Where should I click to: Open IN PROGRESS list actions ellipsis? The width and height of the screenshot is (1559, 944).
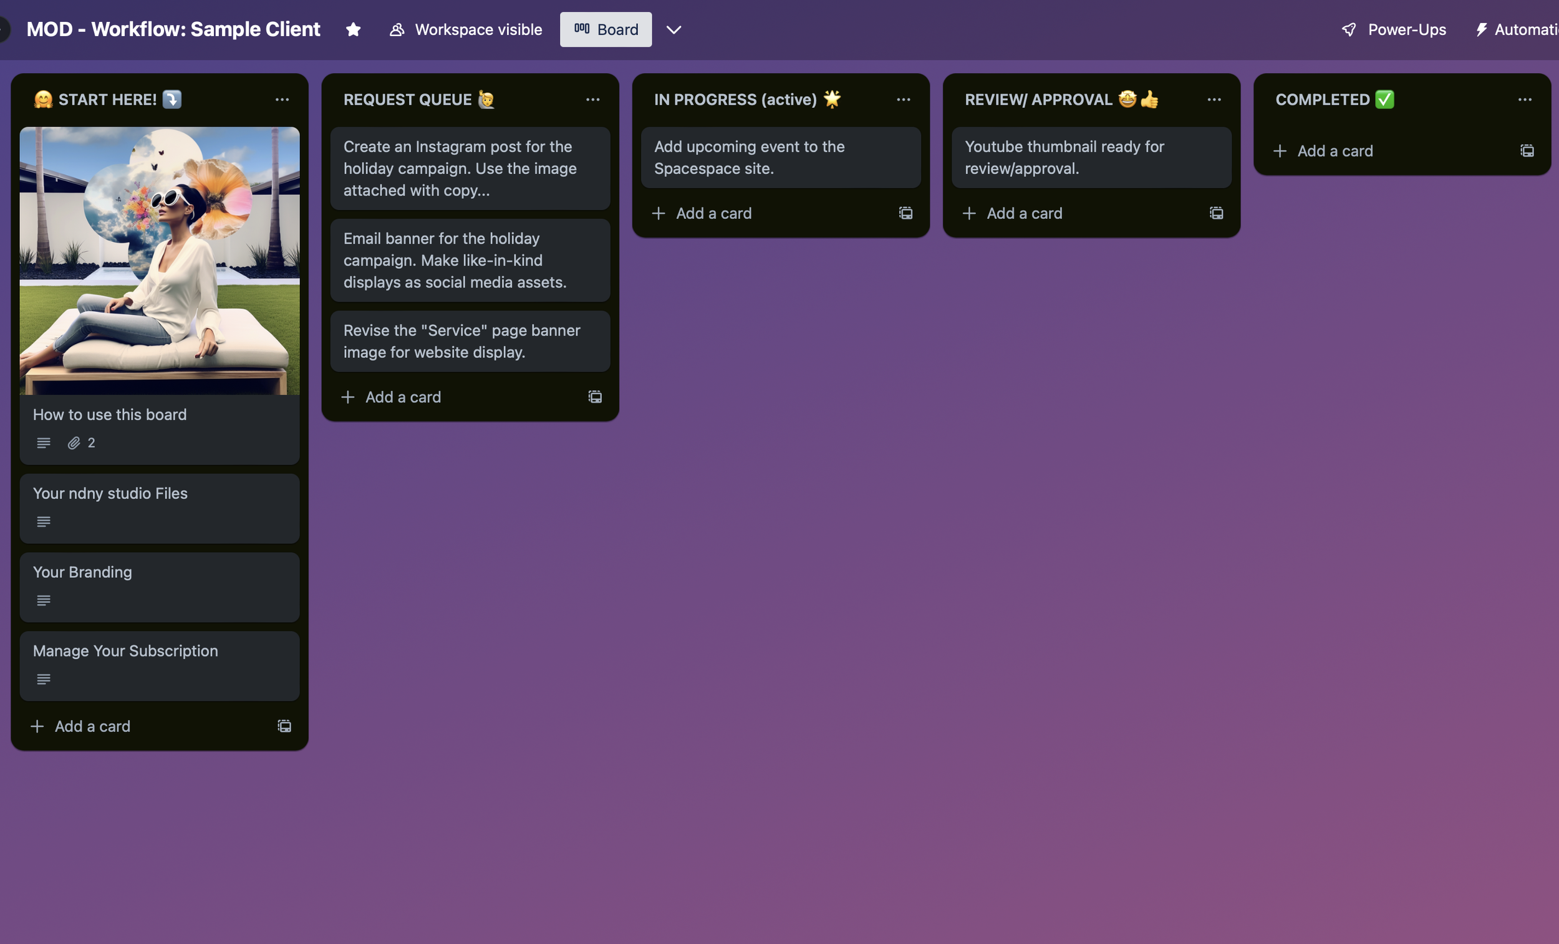(x=904, y=99)
